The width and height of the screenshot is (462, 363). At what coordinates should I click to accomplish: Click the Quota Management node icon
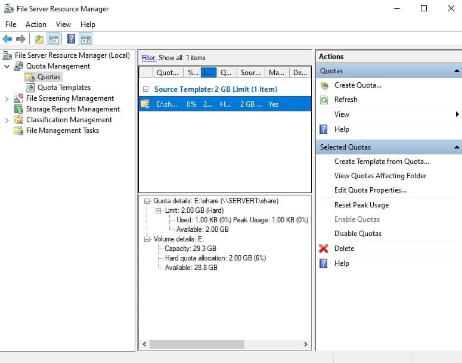coord(19,66)
